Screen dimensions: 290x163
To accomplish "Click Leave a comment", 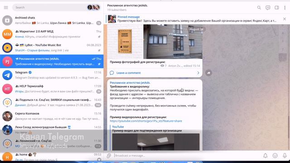I will point(129,73).
